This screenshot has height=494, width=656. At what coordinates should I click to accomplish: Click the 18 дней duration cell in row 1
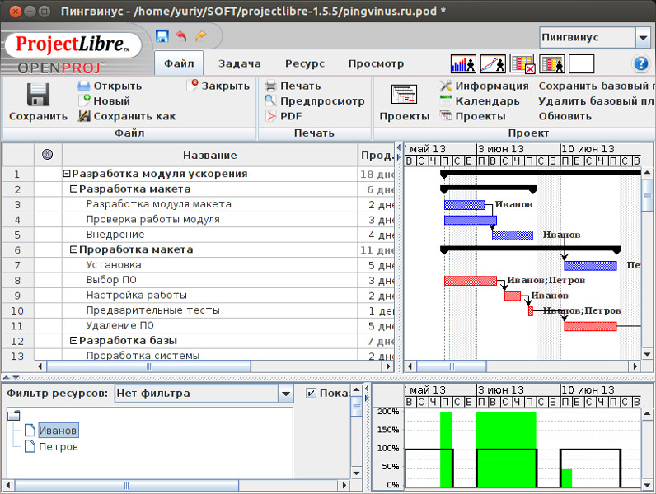tap(377, 175)
